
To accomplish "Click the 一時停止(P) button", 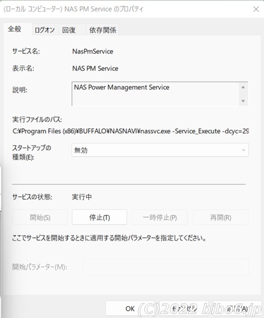I will [x=159, y=217].
